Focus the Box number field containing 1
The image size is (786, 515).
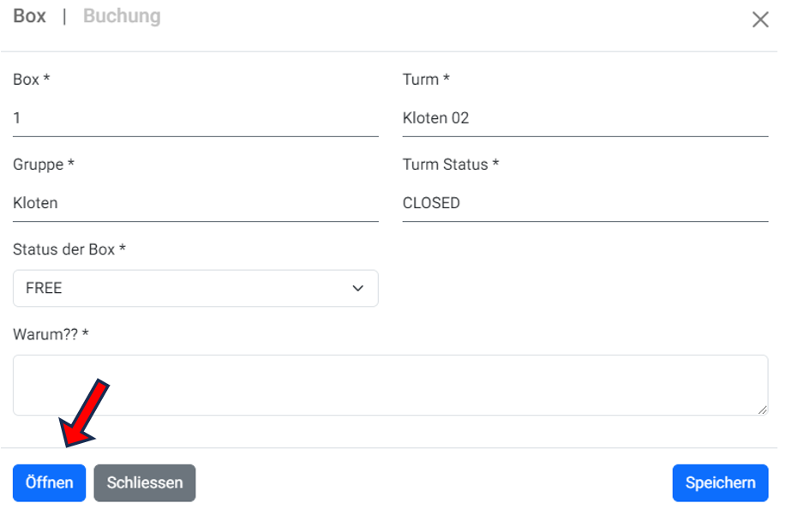195,118
